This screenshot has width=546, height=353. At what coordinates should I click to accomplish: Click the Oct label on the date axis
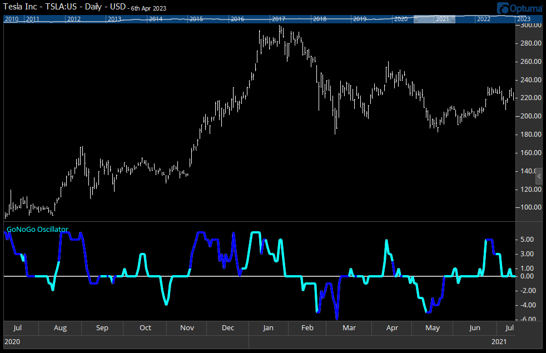[x=145, y=328]
